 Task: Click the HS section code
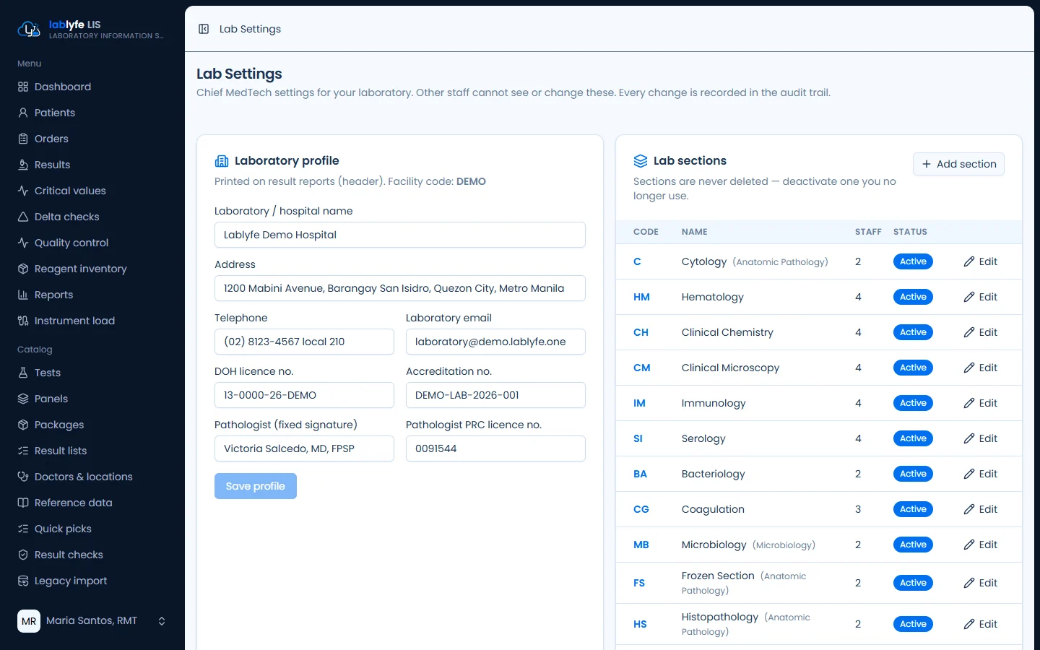coord(640,624)
